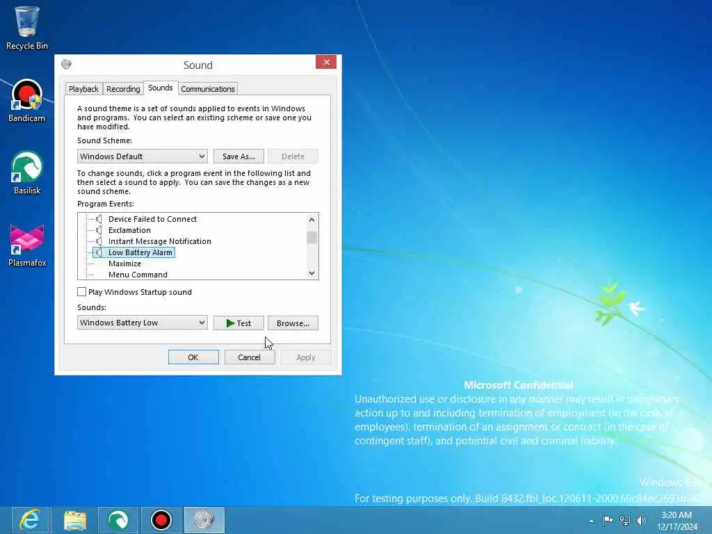Open the Sounds file dropdown
Screen dimensions: 712x534
(x=142, y=323)
